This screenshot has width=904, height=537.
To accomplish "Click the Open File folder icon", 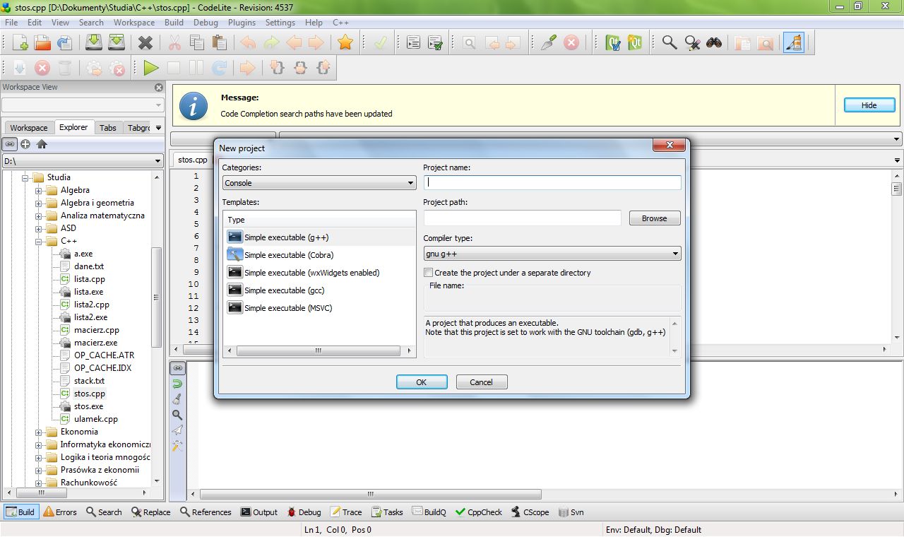I will (x=42, y=43).
